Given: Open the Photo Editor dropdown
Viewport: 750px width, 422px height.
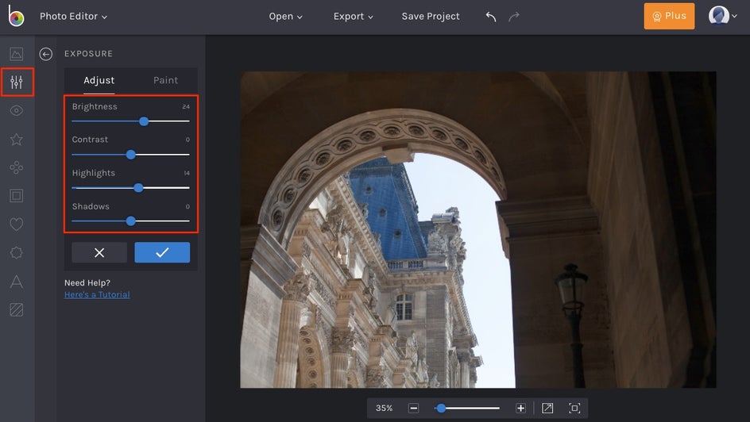Looking at the screenshot, I should [73, 16].
